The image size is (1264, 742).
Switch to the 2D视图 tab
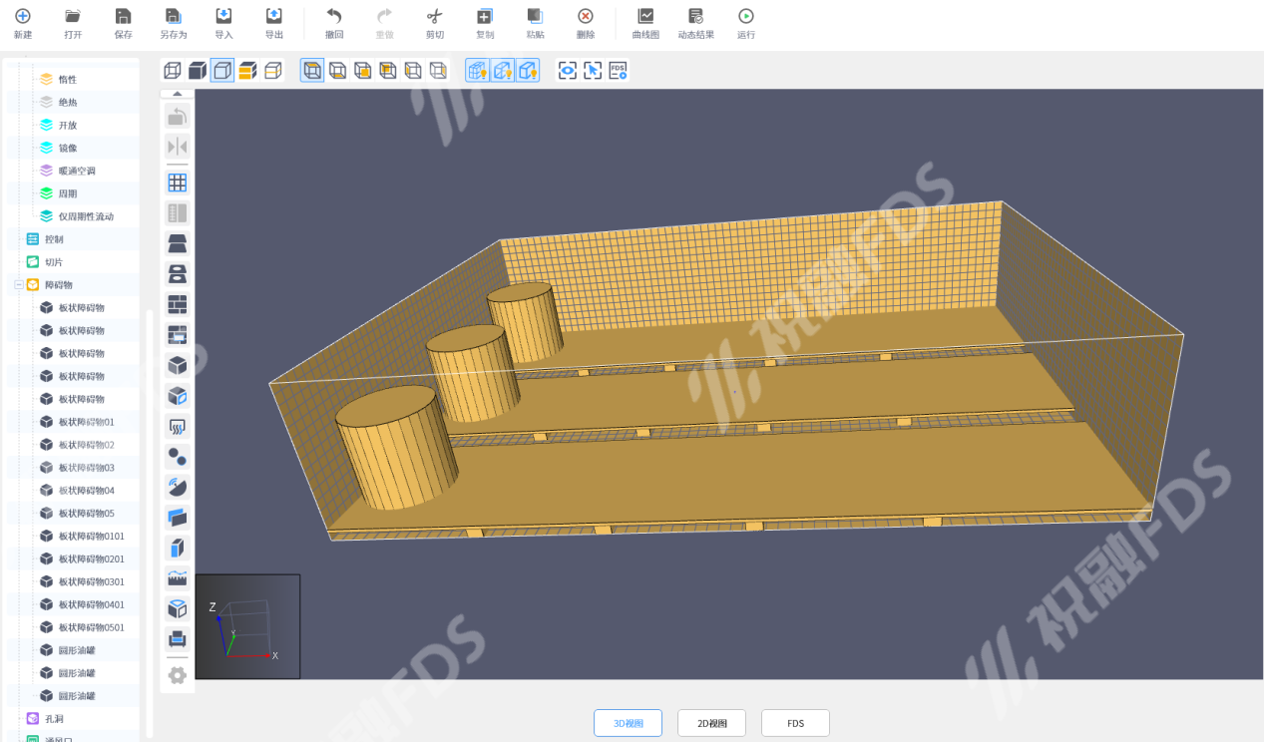click(711, 723)
